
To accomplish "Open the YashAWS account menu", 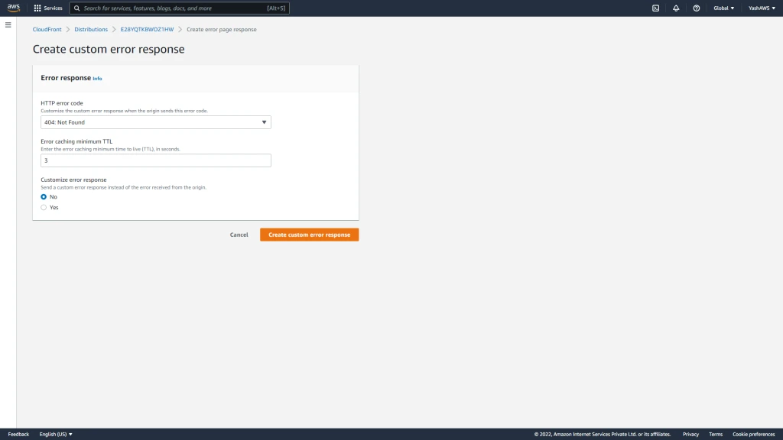I will tap(762, 8).
